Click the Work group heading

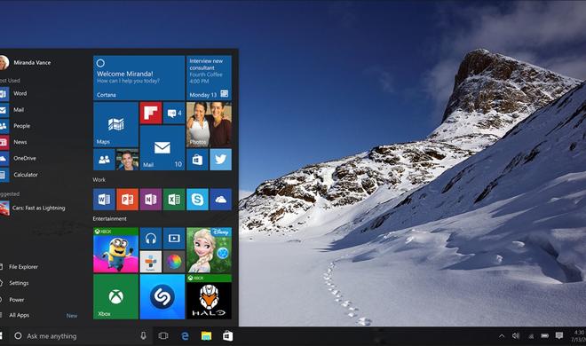point(99,179)
